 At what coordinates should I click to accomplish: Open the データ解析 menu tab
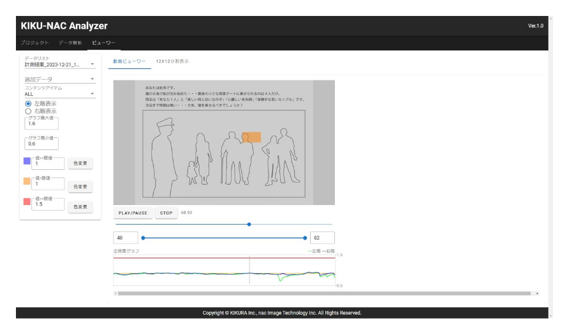[69, 42]
